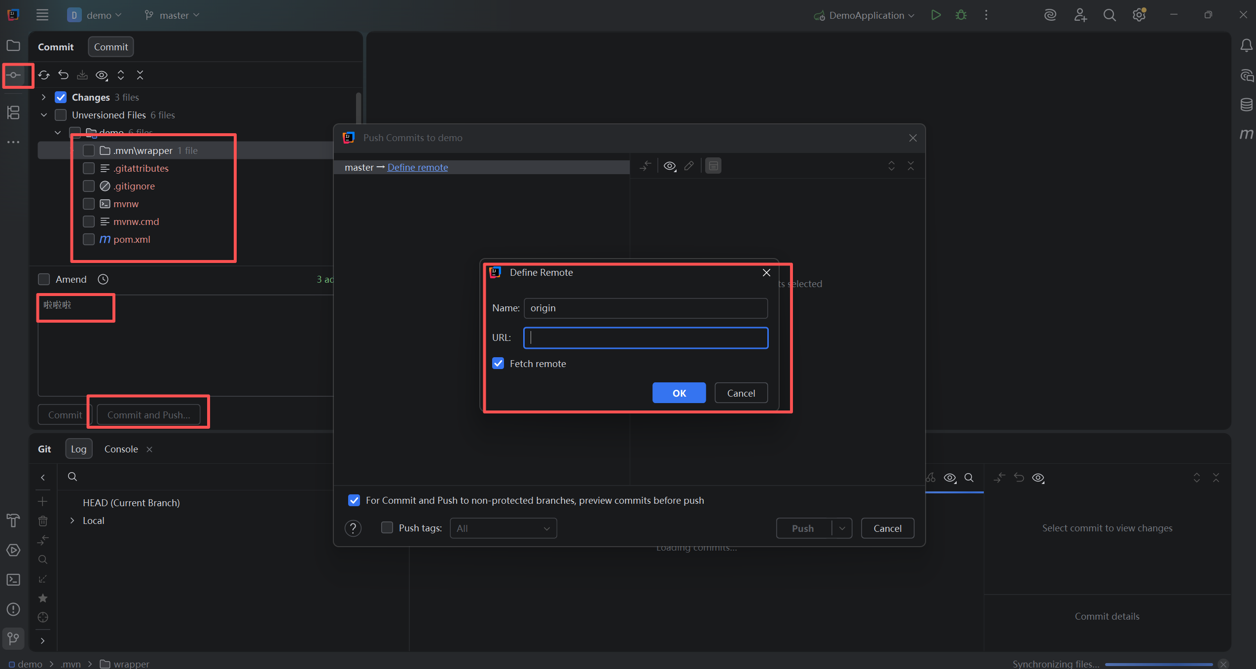1256x669 pixels.
Task: Open the Terminal tool window icon
Action: (x=13, y=580)
